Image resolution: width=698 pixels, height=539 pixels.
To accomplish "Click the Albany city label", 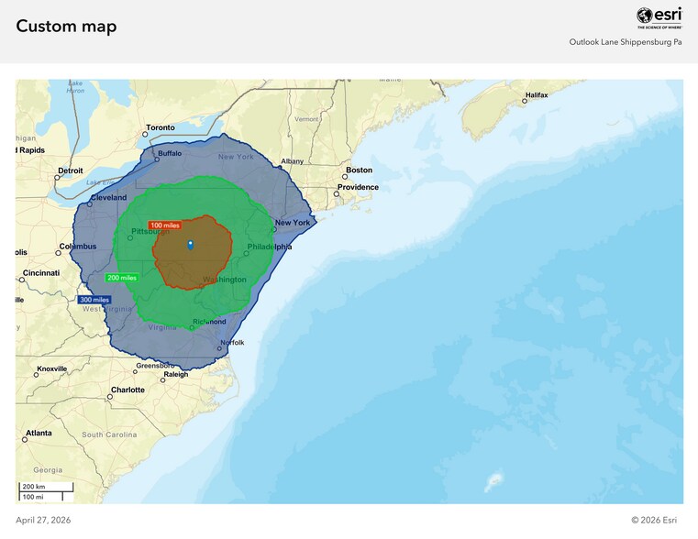I will (292, 161).
